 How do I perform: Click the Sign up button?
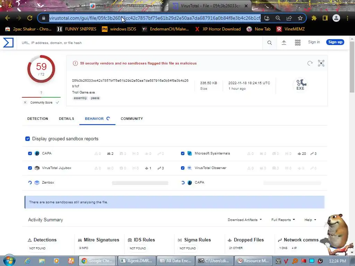click(335, 42)
